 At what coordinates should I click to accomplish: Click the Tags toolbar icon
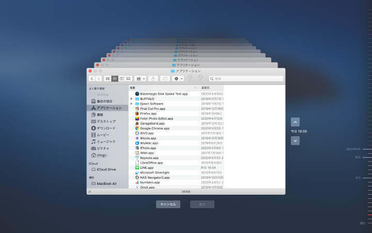(x=165, y=79)
